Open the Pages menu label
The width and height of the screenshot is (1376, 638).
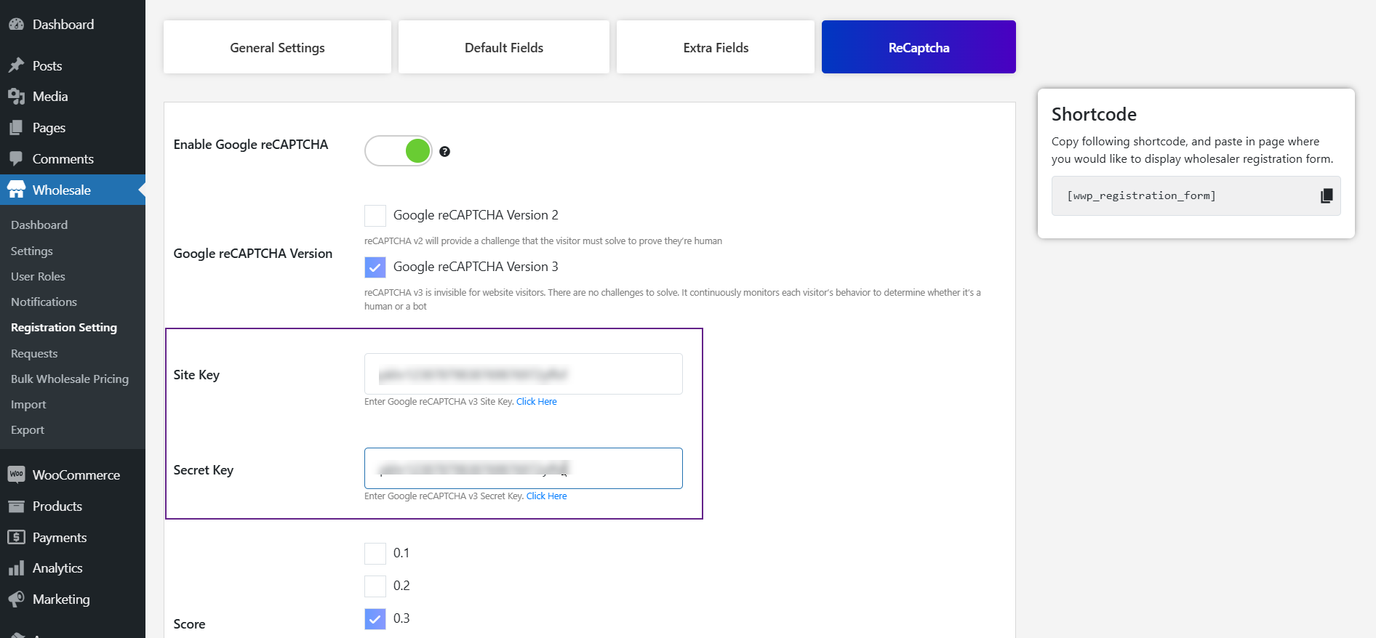(x=49, y=128)
